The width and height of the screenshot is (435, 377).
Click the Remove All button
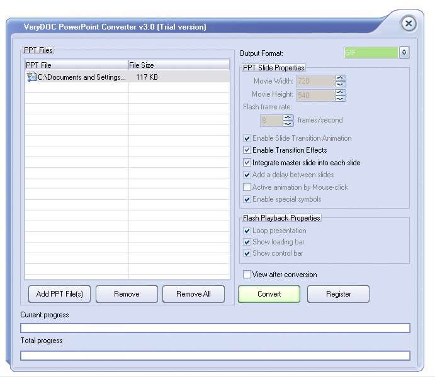[193, 294]
